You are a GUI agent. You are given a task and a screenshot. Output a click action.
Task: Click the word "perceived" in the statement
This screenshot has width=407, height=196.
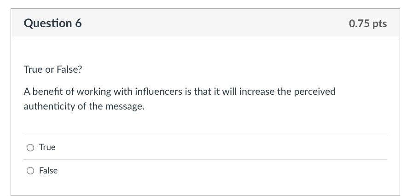pos(315,91)
